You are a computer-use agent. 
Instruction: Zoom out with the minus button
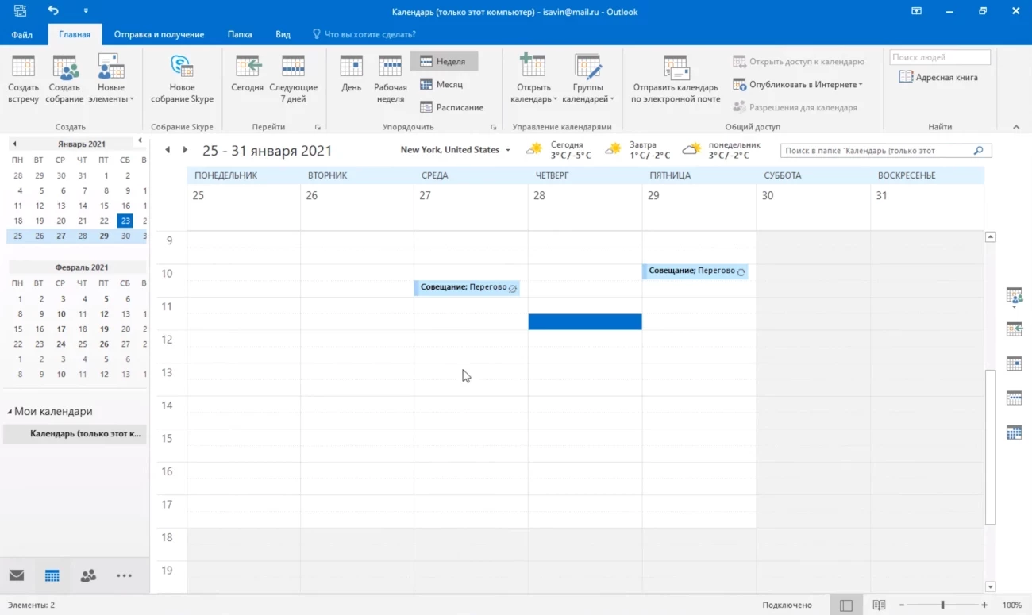(900, 605)
